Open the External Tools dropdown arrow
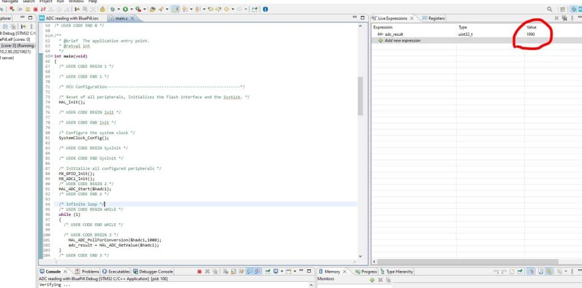Screen dimensions: 582x288 [144, 9]
